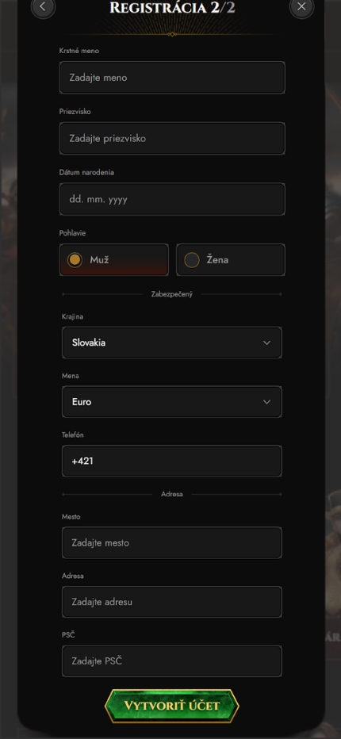
Task: Click the Registrácia 2/2 heading
Action: [x=172, y=8]
